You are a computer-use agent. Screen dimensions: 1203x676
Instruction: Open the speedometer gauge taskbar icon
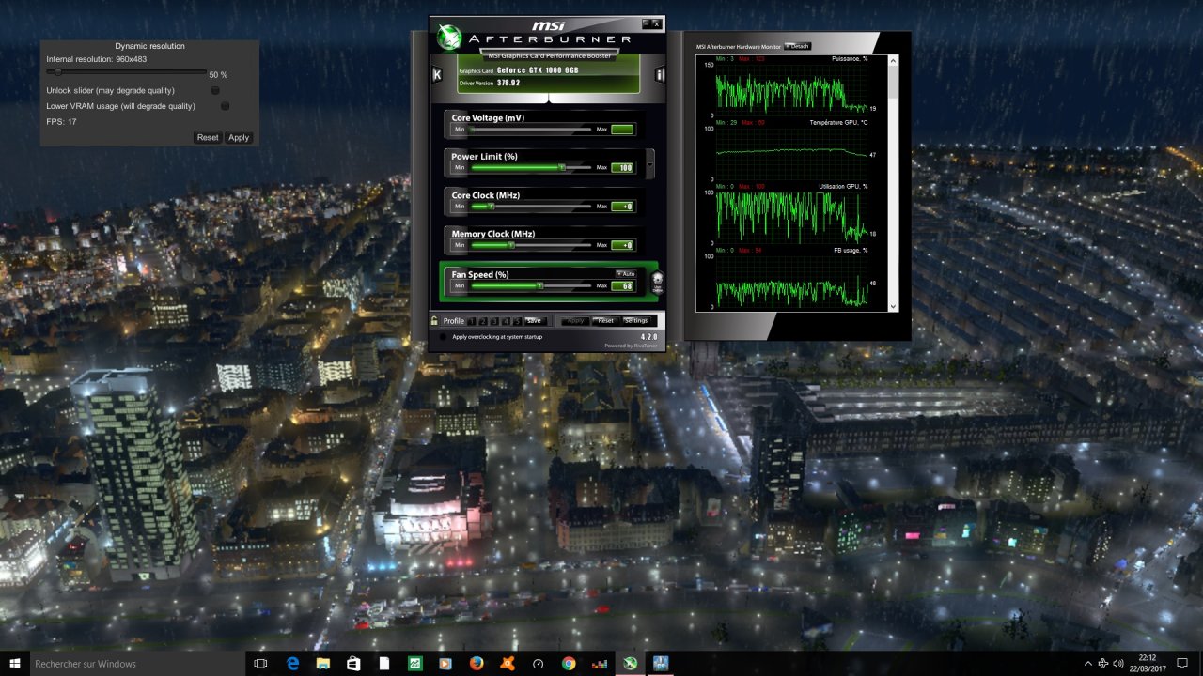click(x=538, y=663)
